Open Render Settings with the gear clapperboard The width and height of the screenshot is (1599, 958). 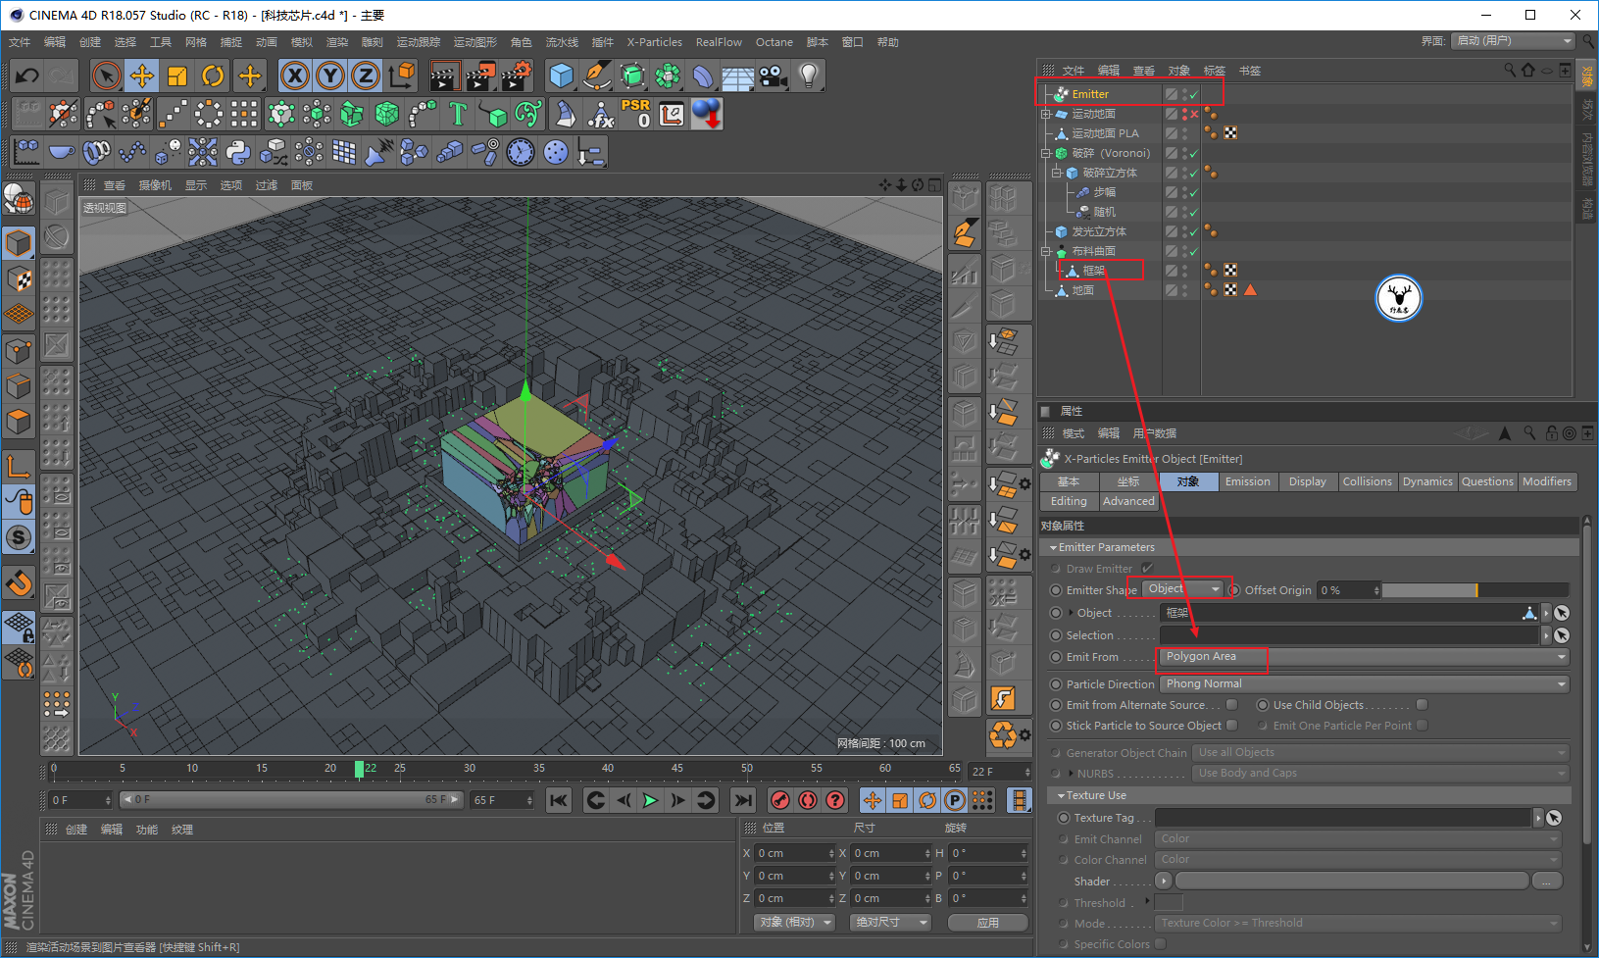[x=516, y=76]
